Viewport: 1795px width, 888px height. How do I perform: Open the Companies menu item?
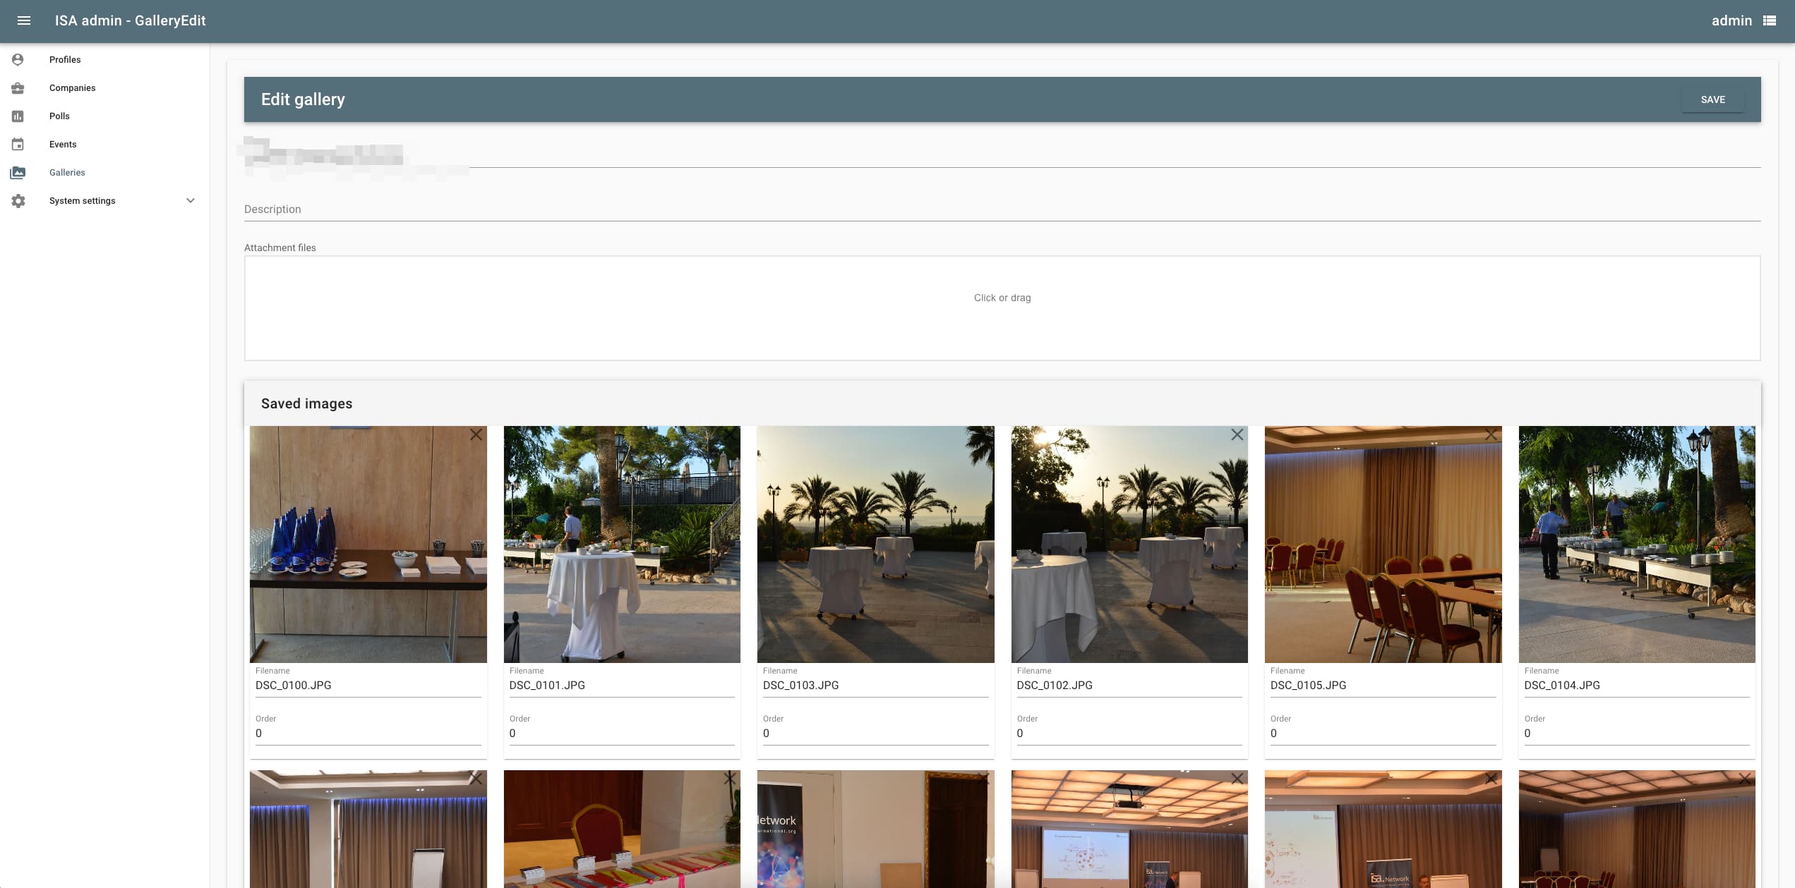pyautogui.click(x=72, y=87)
